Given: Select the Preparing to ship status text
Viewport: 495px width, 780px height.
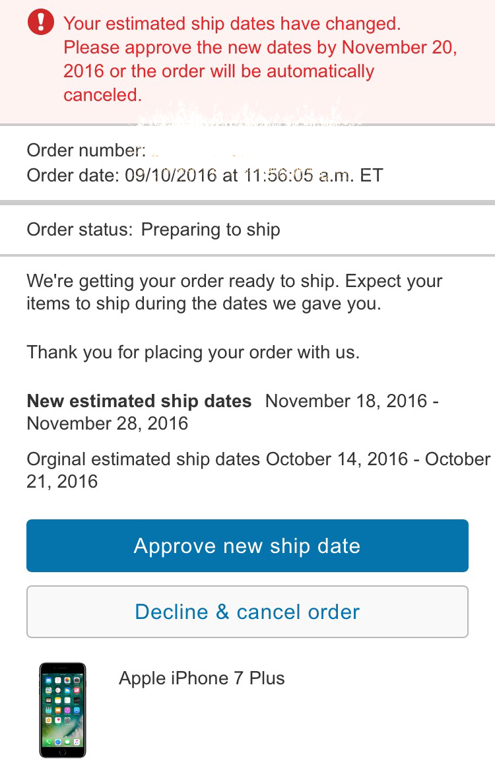Looking at the screenshot, I should tap(211, 230).
